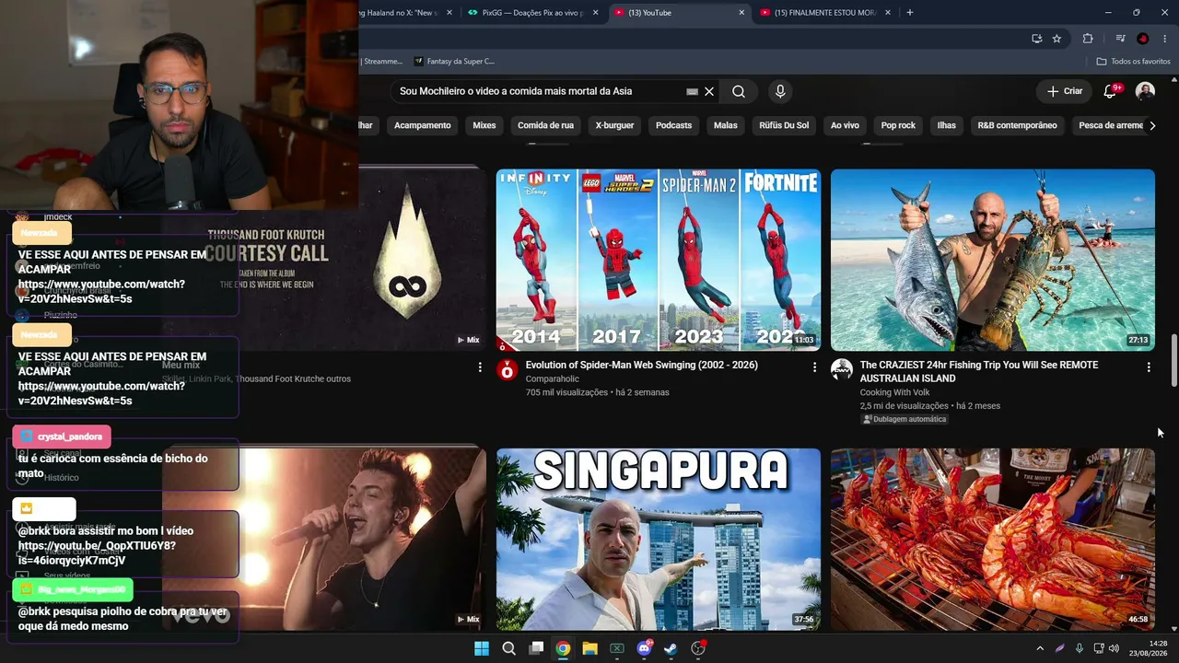Close the PixGG browser tab
Screen dimensions: 1179x663
(x=596, y=13)
